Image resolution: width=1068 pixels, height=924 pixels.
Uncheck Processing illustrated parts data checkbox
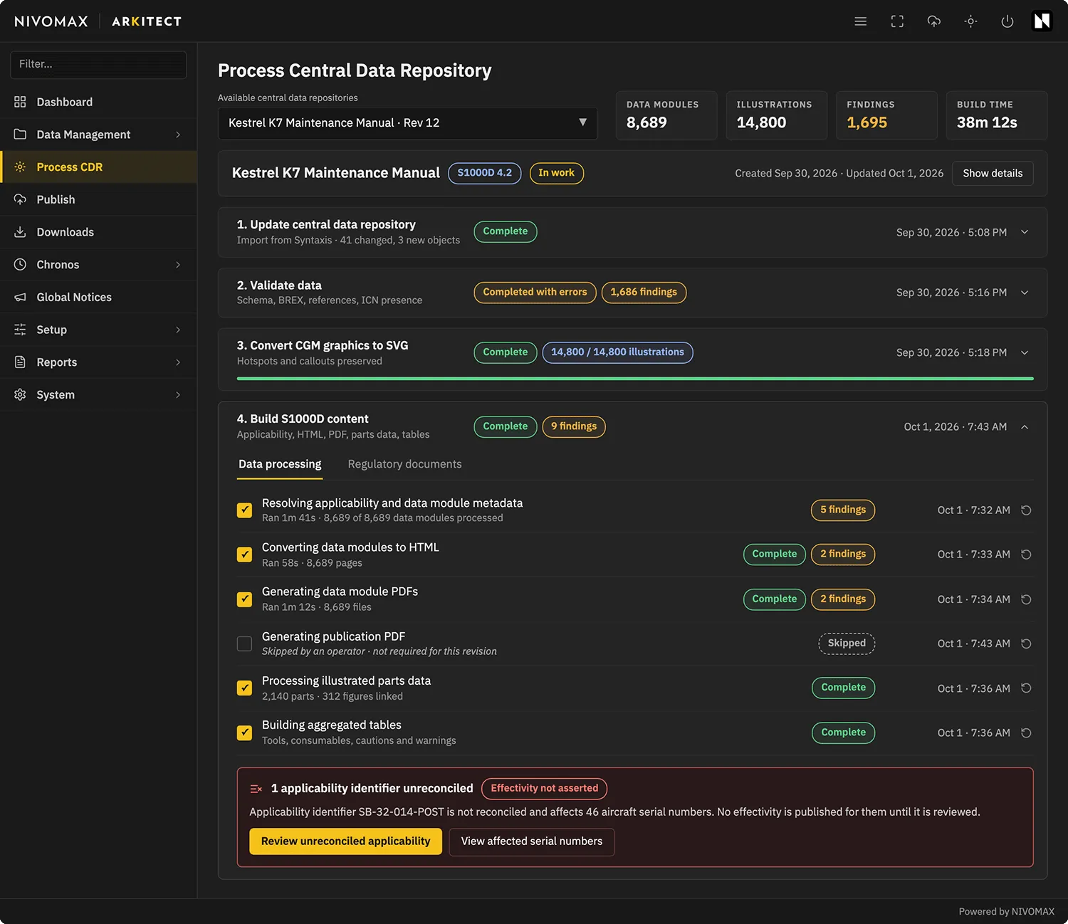[x=244, y=688]
